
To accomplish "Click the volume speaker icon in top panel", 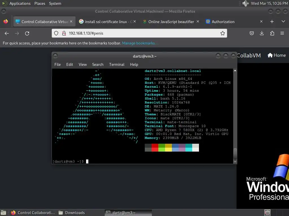I will (246, 3).
